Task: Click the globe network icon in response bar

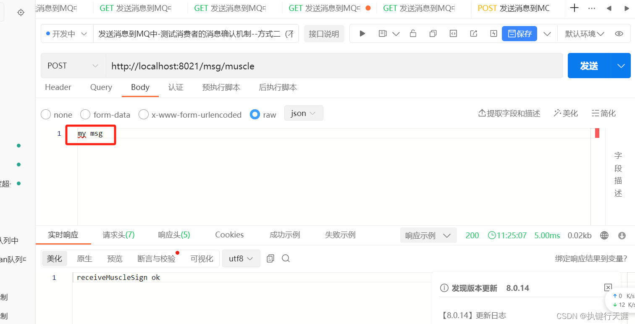Action: (x=604, y=235)
